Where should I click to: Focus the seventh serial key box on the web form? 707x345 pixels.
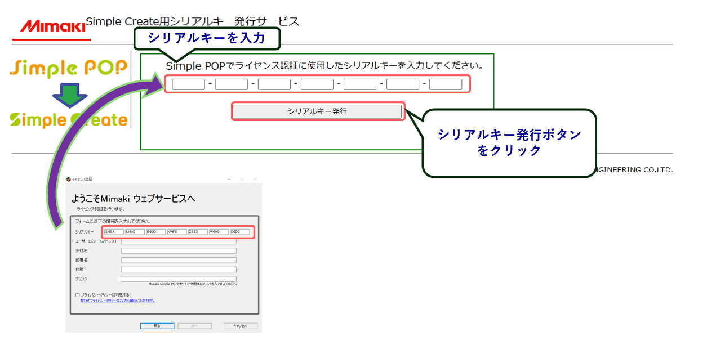pos(446,84)
